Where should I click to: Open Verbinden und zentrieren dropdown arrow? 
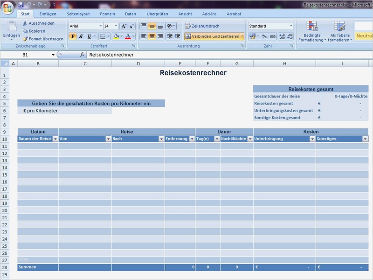point(242,36)
